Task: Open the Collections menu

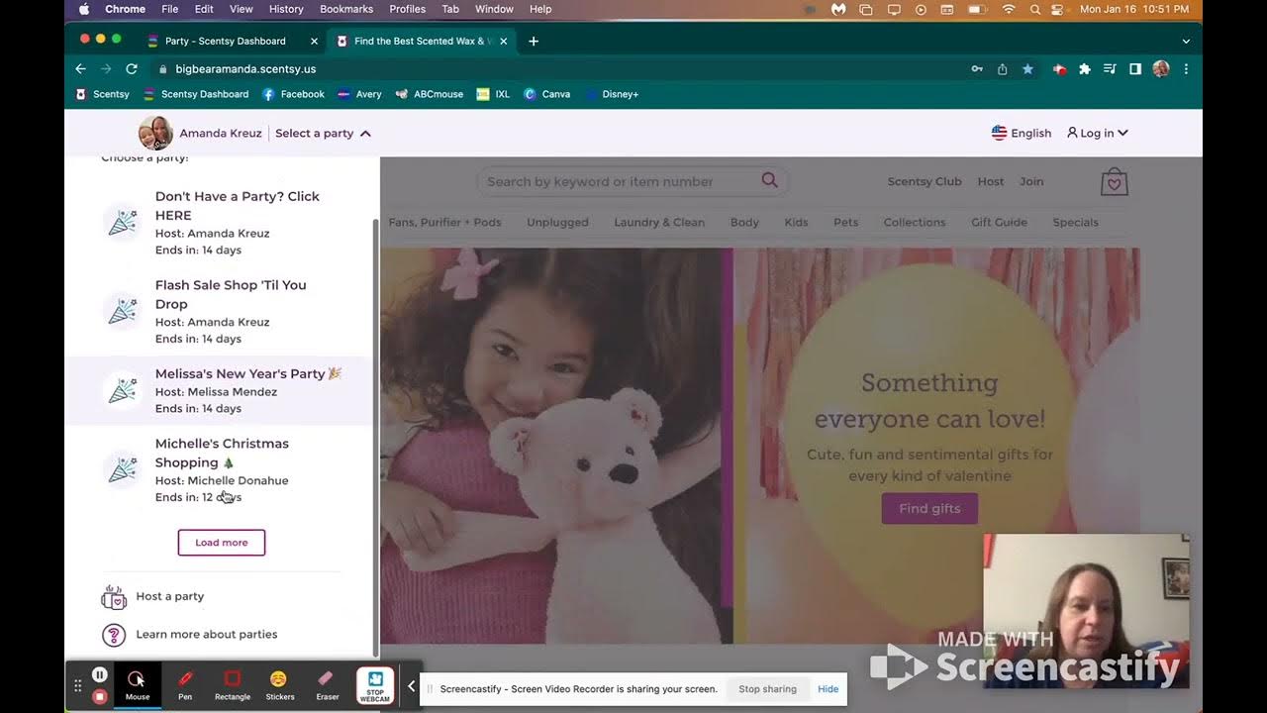Action: click(x=915, y=222)
